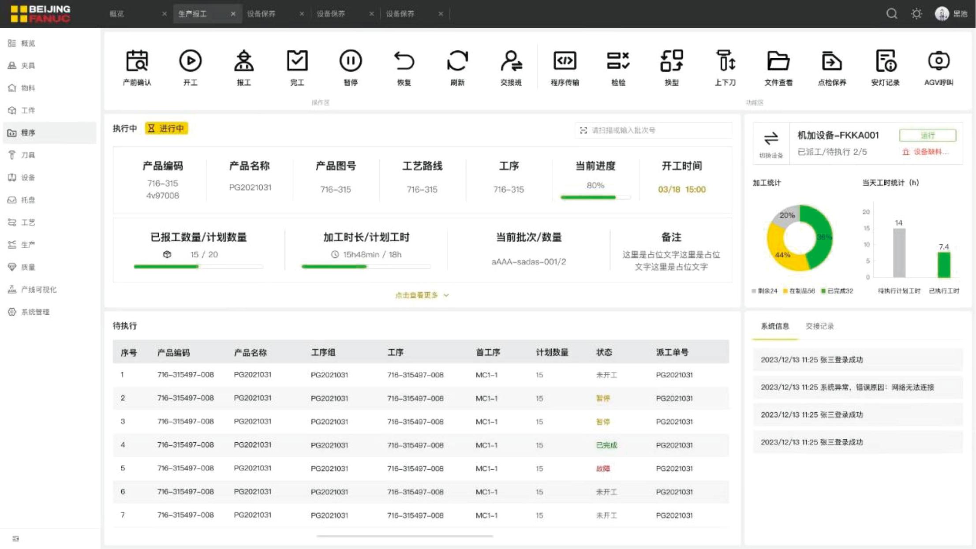
Task: Click the 刷新 refresh icon
Action: pyautogui.click(x=457, y=61)
